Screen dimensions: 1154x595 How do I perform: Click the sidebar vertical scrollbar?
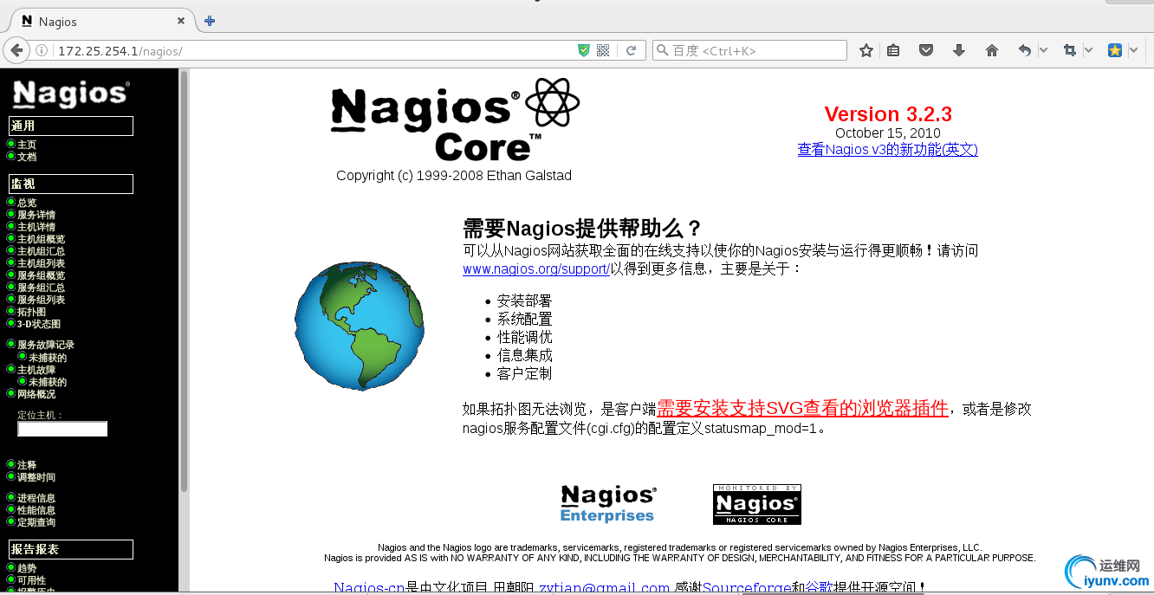click(184, 281)
